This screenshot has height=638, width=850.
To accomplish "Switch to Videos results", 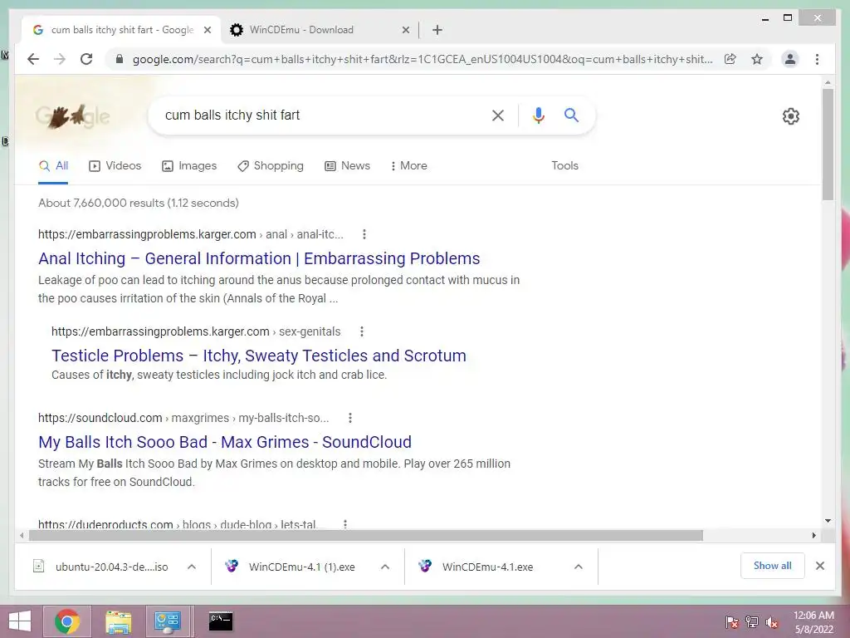I will (115, 165).
